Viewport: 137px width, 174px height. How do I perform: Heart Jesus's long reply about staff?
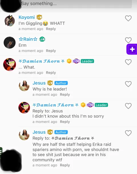point(128,133)
